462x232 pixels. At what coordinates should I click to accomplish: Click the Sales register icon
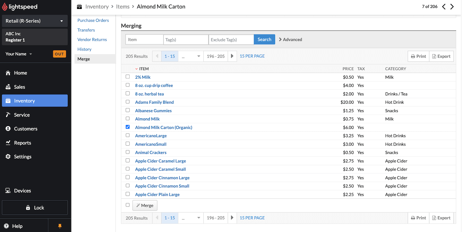pyautogui.click(x=8, y=87)
